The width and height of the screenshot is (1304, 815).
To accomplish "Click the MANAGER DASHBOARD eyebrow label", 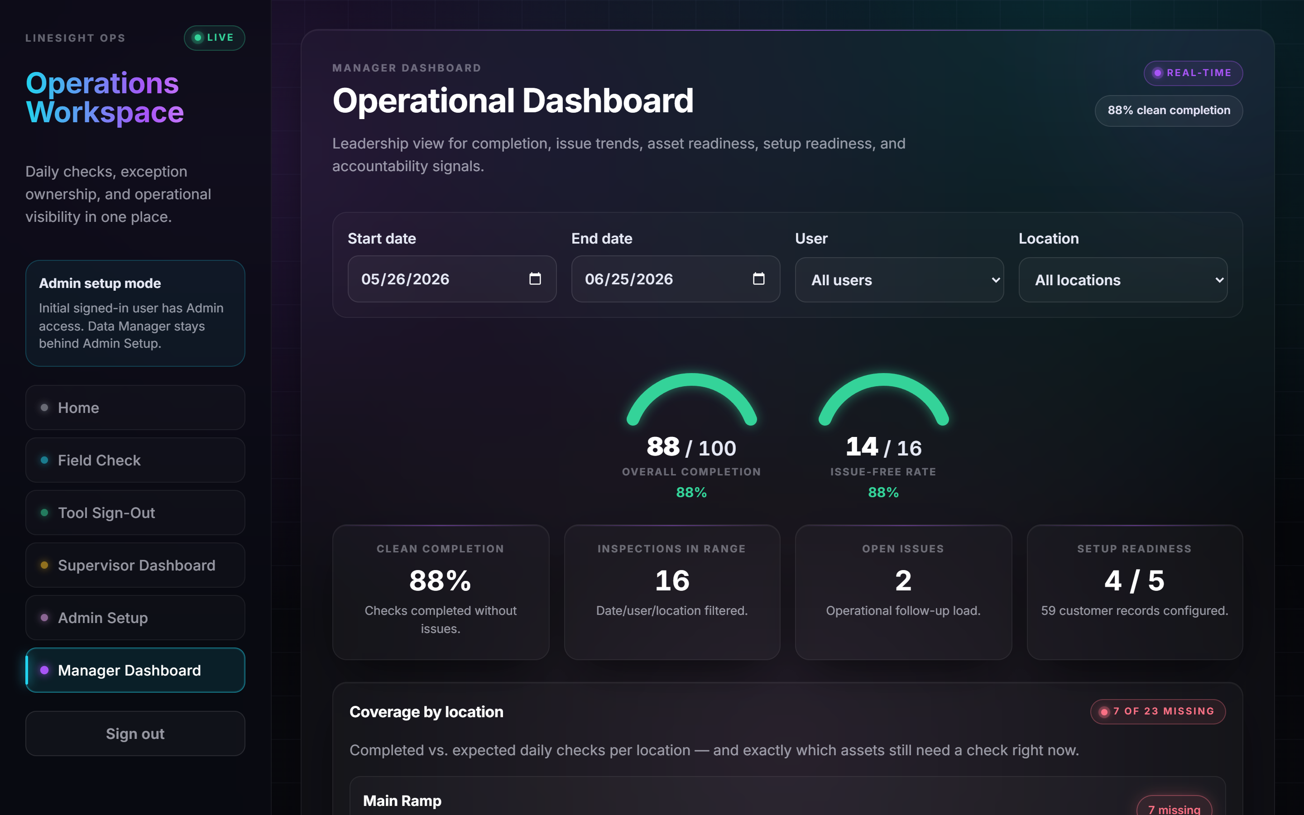I will (x=407, y=68).
